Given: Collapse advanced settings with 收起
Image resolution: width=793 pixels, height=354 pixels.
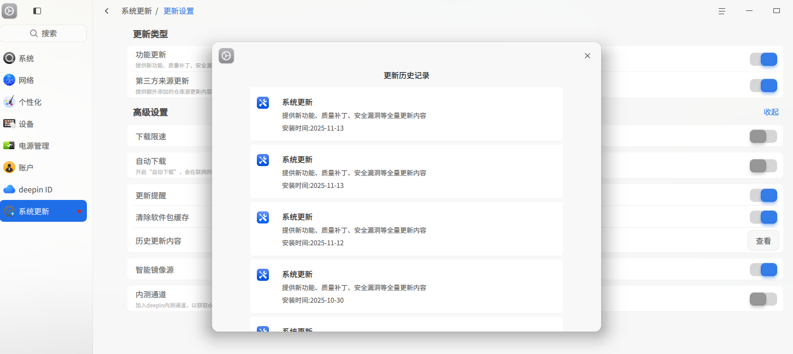Looking at the screenshot, I should (x=771, y=112).
